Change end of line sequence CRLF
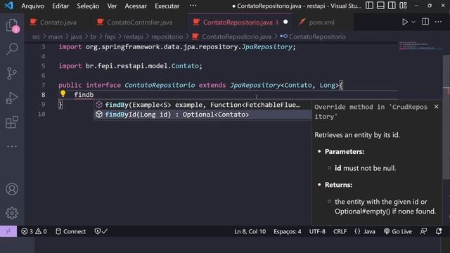This screenshot has width=450, height=253. [340, 231]
